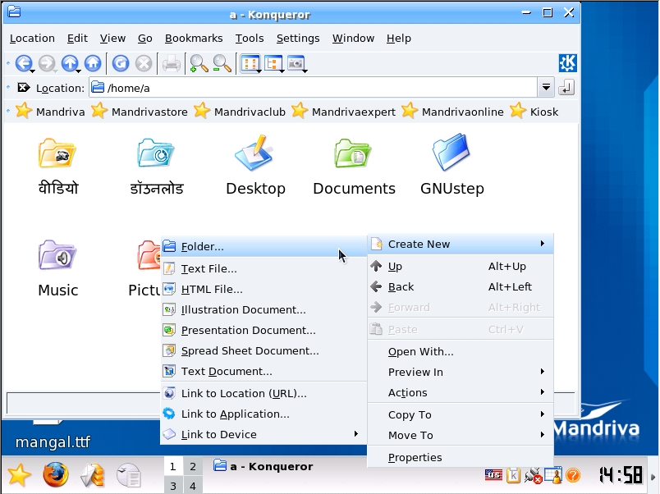Open the Documents folder
Image resolution: width=660 pixels, height=494 pixels.
354,167
